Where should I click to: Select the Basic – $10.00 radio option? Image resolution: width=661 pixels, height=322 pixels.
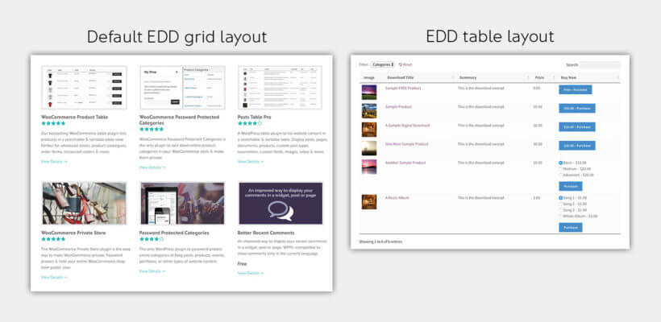tap(561, 163)
